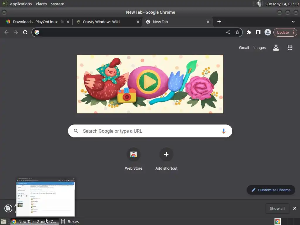300x225 pixels.
Task: Reload the current page
Action: (25, 32)
